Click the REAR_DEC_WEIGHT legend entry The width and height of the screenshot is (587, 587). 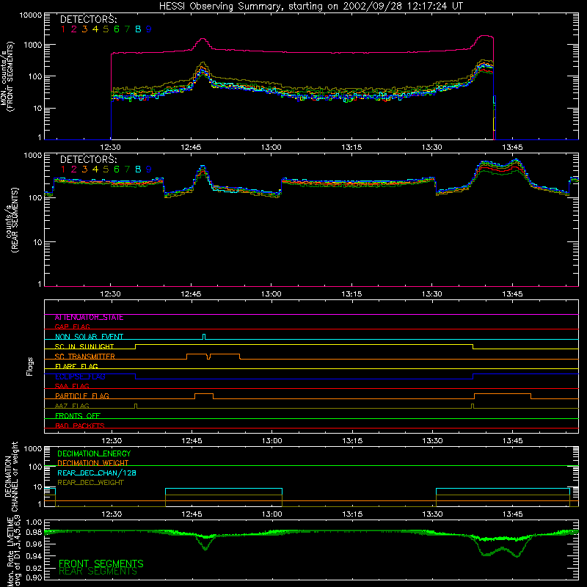(90, 483)
